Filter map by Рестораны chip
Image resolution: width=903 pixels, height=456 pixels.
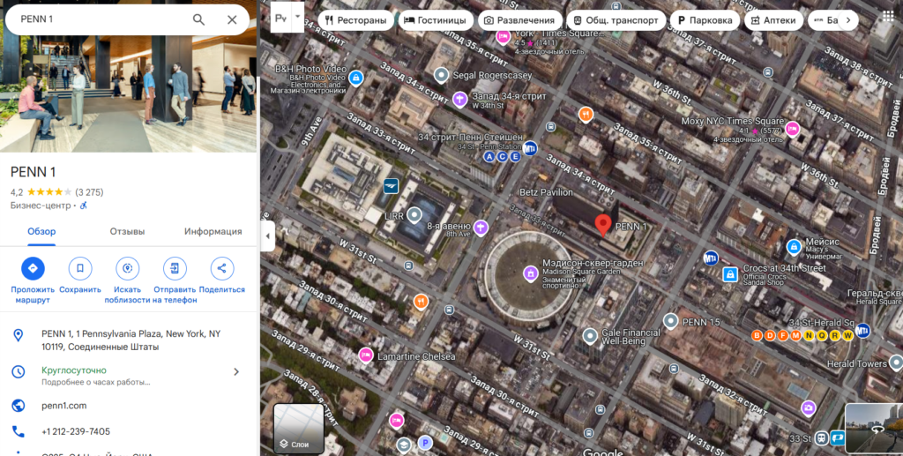tap(356, 20)
